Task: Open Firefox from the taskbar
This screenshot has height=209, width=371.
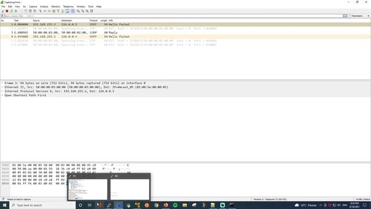Action: (x=166, y=205)
